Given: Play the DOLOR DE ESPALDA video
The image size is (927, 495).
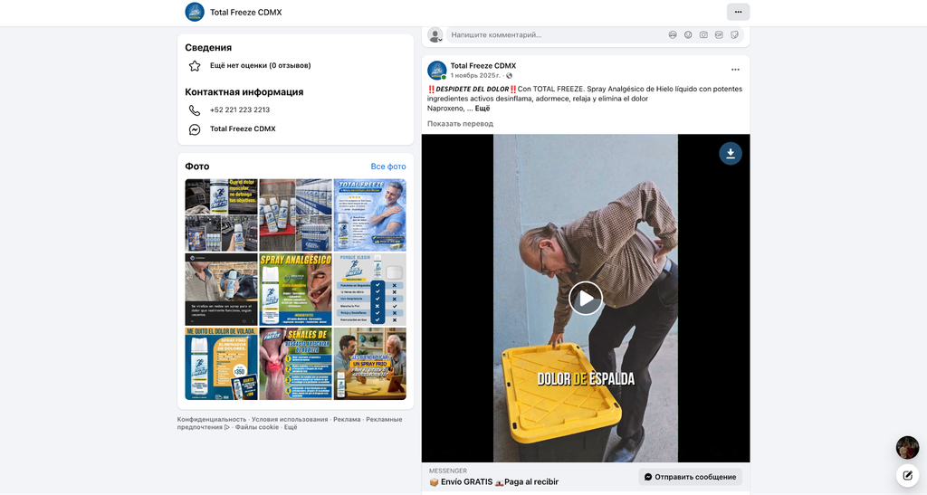Looking at the screenshot, I should 586,299.
